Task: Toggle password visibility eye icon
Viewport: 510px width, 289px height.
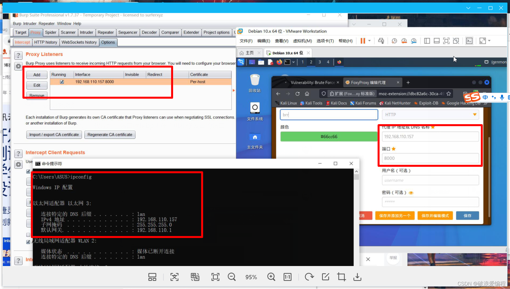Action: pos(411,193)
